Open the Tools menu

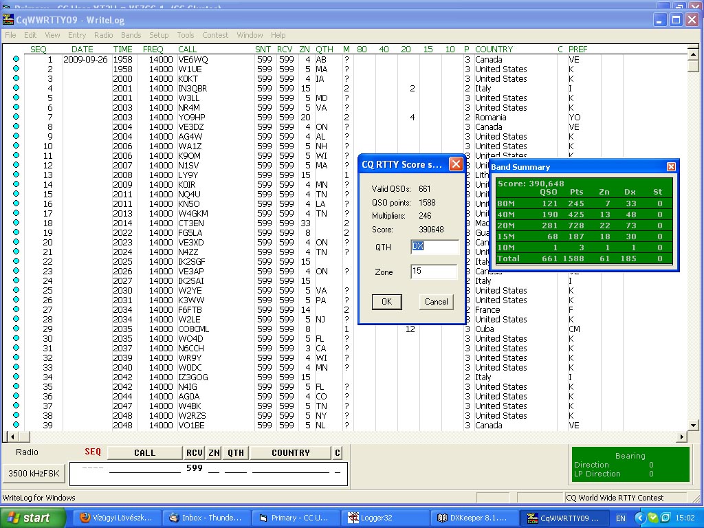186,35
